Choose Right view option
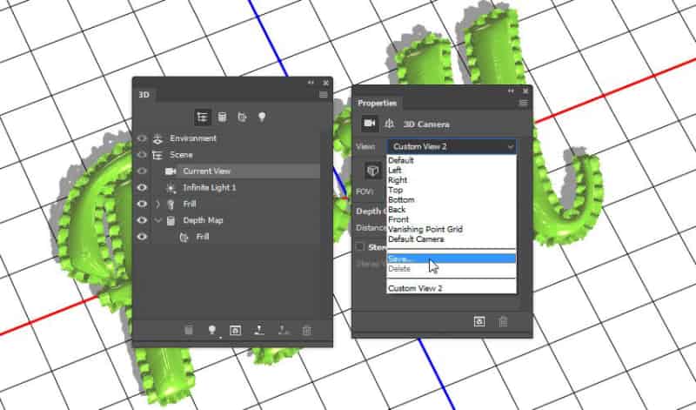This screenshot has height=410, width=696. pos(452,180)
